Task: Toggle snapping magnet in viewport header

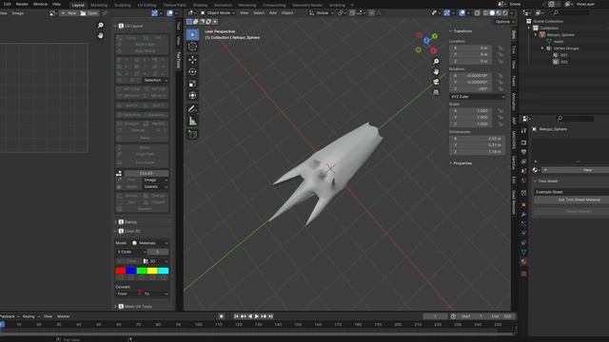Action: pyautogui.click(x=352, y=12)
